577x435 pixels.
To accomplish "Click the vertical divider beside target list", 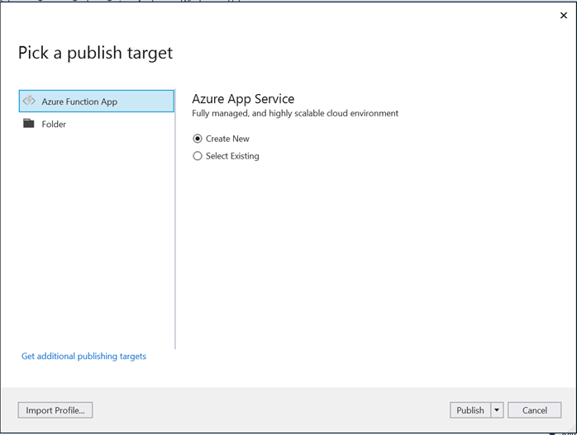I will coord(175,248).
